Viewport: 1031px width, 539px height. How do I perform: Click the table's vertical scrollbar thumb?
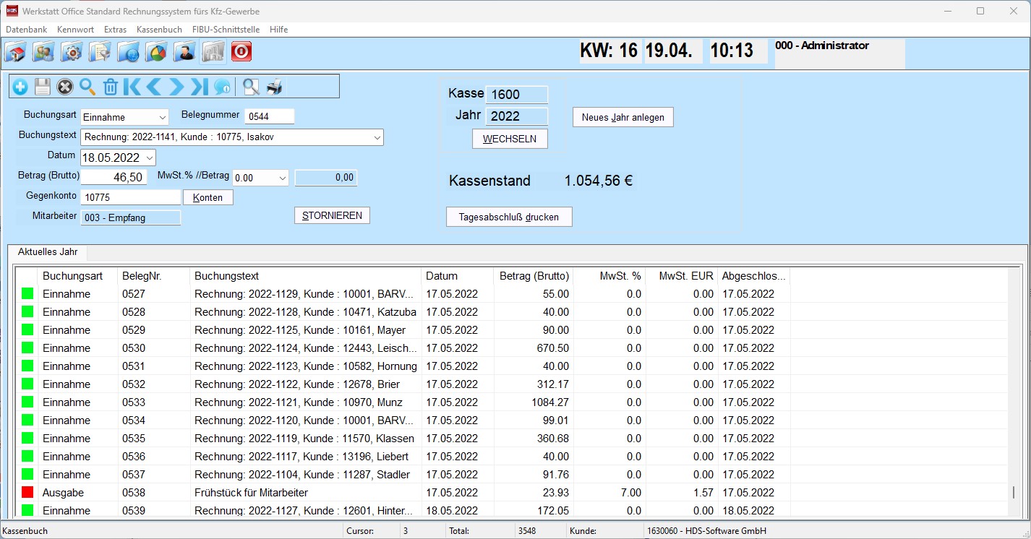coord(1014,493)
